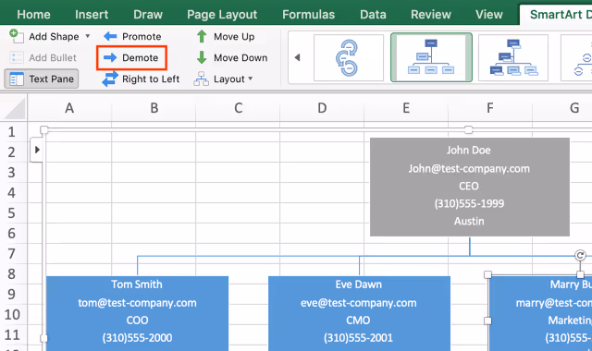Select row 9 header
The width and height of the screenshot is (592, 351).
pos(12,294)
